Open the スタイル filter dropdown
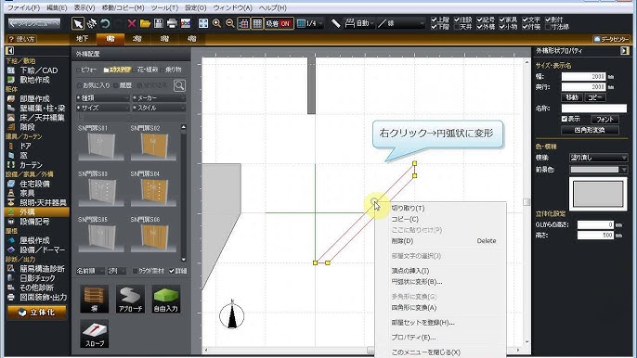The height and width of the screenshot is (358, 637). click(158, 108)
